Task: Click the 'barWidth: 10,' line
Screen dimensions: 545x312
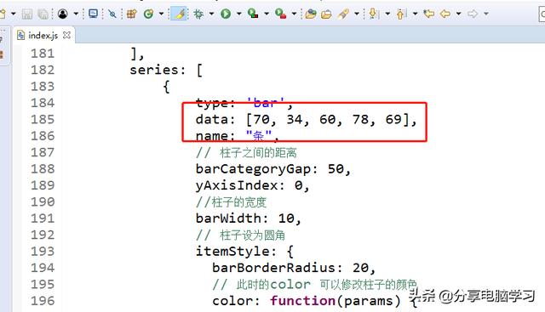Action: coord(248,218)
